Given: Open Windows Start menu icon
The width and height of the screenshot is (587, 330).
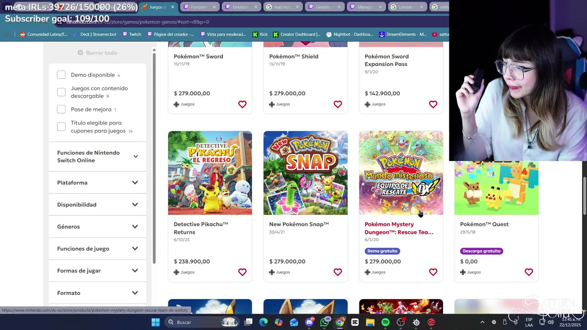Looking at the screenshot, I should [155, 322].
